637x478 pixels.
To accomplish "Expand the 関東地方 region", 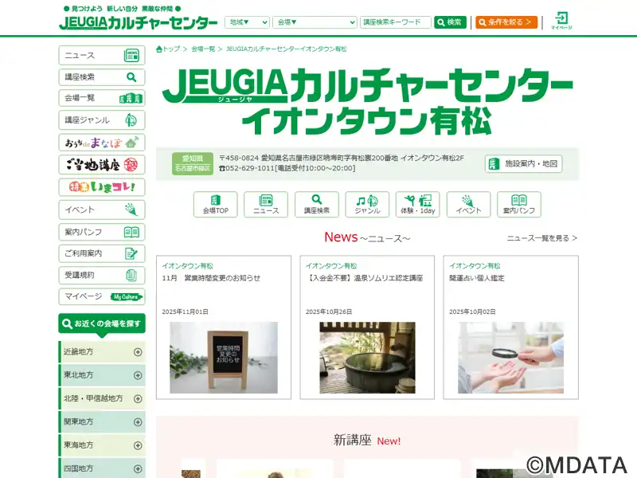I will 102,422.
